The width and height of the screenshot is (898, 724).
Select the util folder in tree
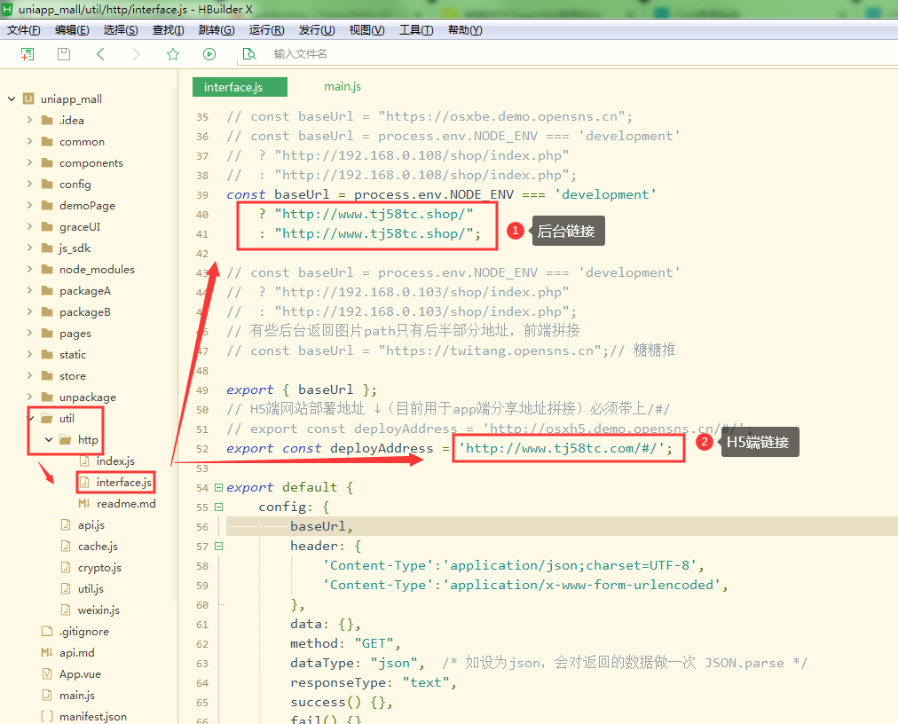tap(67, 418)
